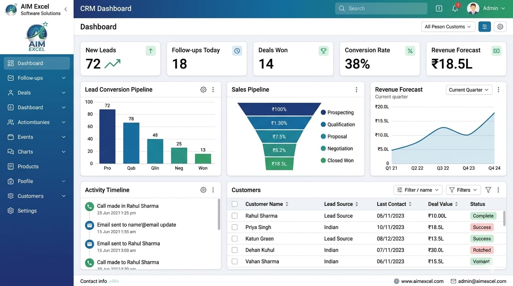Click the email icon for name!@email update
Screen dimensions: 513x286
click(x=89, y=225)
